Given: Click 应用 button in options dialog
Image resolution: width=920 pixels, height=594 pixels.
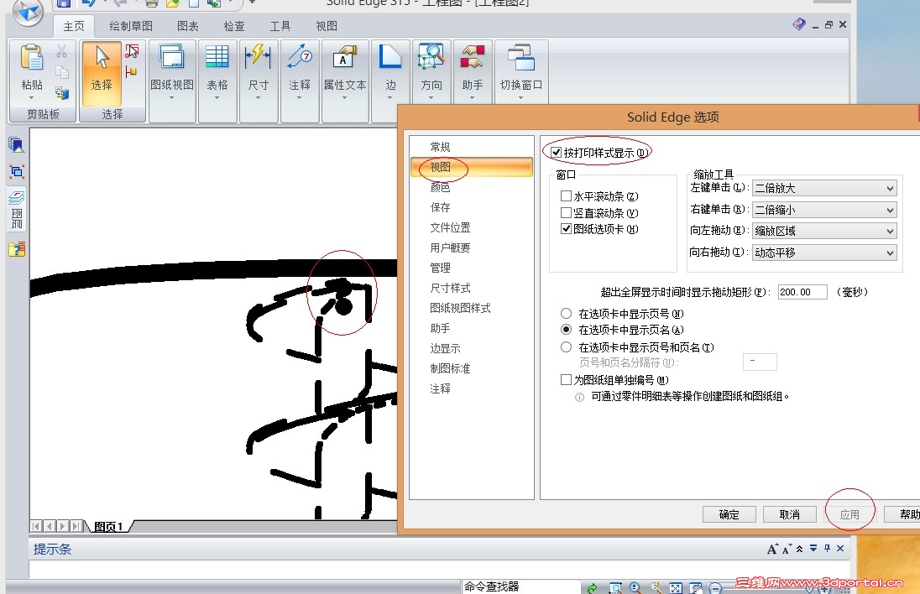Looking at the screenshot, I should coord(850,514).
